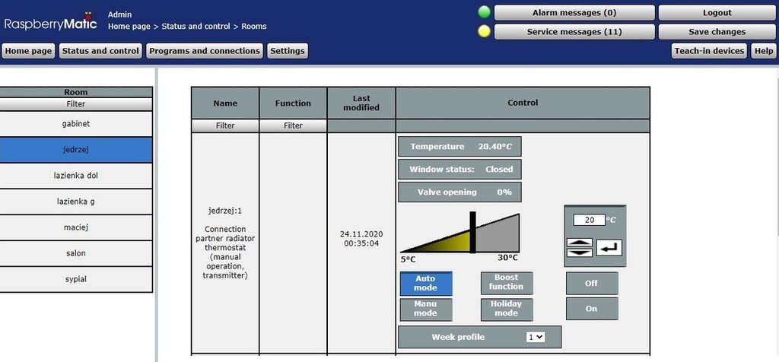Screen dimensions: 779x362
Task: Click the Logout button
Action: [717, 13]
